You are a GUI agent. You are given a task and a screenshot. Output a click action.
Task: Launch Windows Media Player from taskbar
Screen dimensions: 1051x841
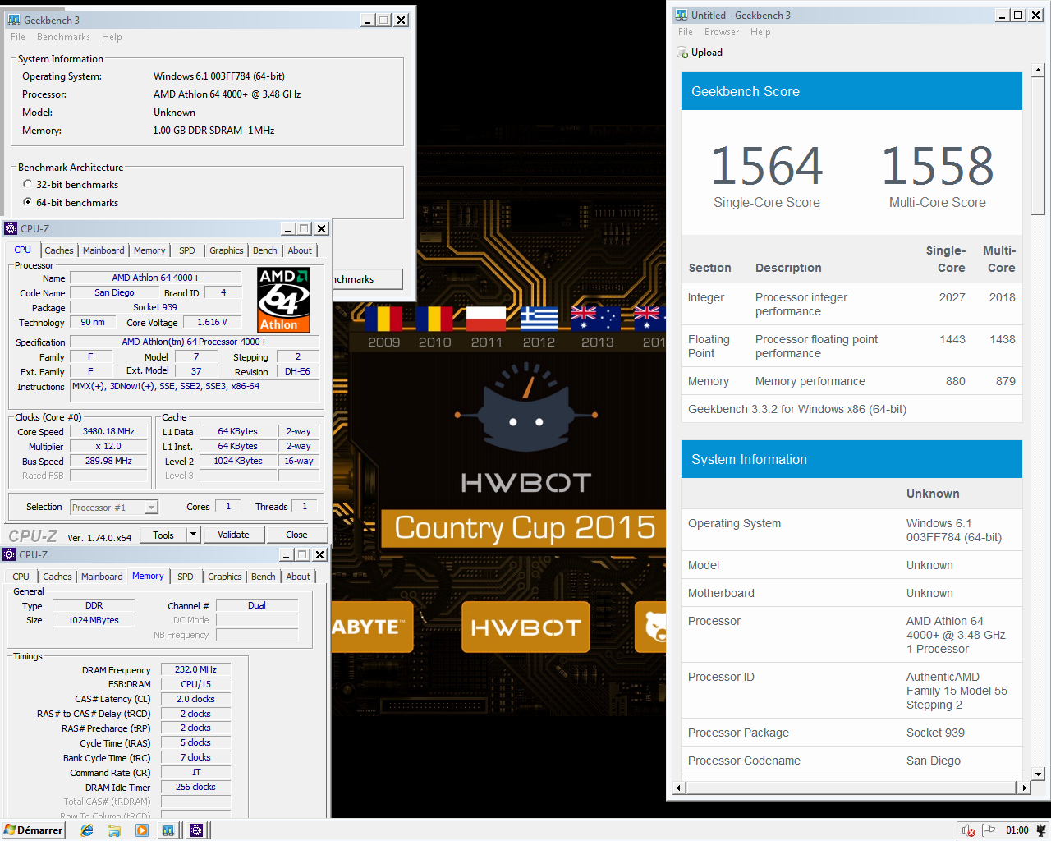click(142, 830)
